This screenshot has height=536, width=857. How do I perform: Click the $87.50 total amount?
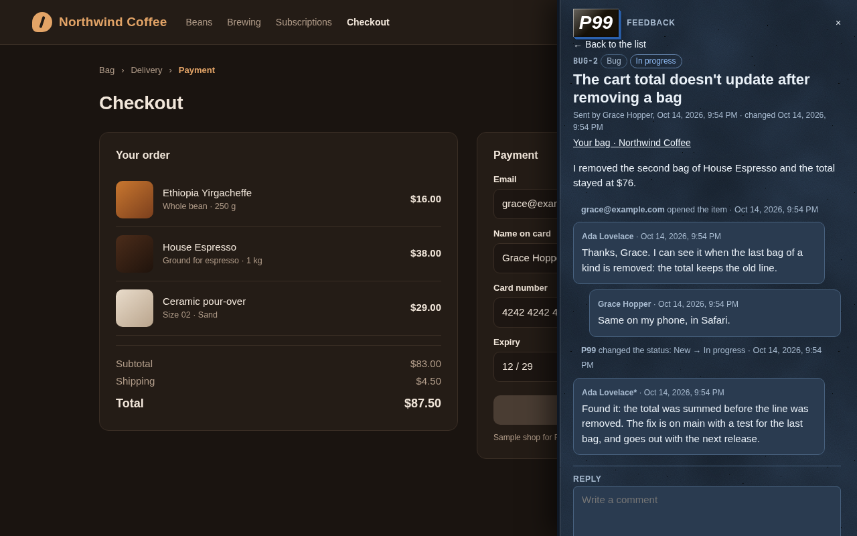[422, 403]
